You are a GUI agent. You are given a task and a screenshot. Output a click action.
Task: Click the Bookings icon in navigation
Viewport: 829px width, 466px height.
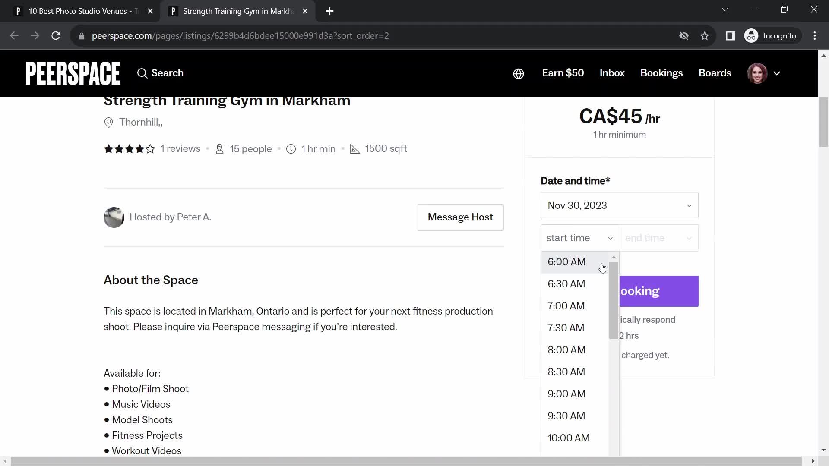(x=661, y=73)
